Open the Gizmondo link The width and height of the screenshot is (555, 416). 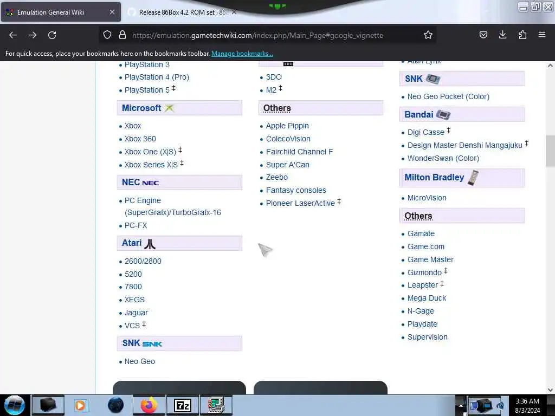[424, 272]
